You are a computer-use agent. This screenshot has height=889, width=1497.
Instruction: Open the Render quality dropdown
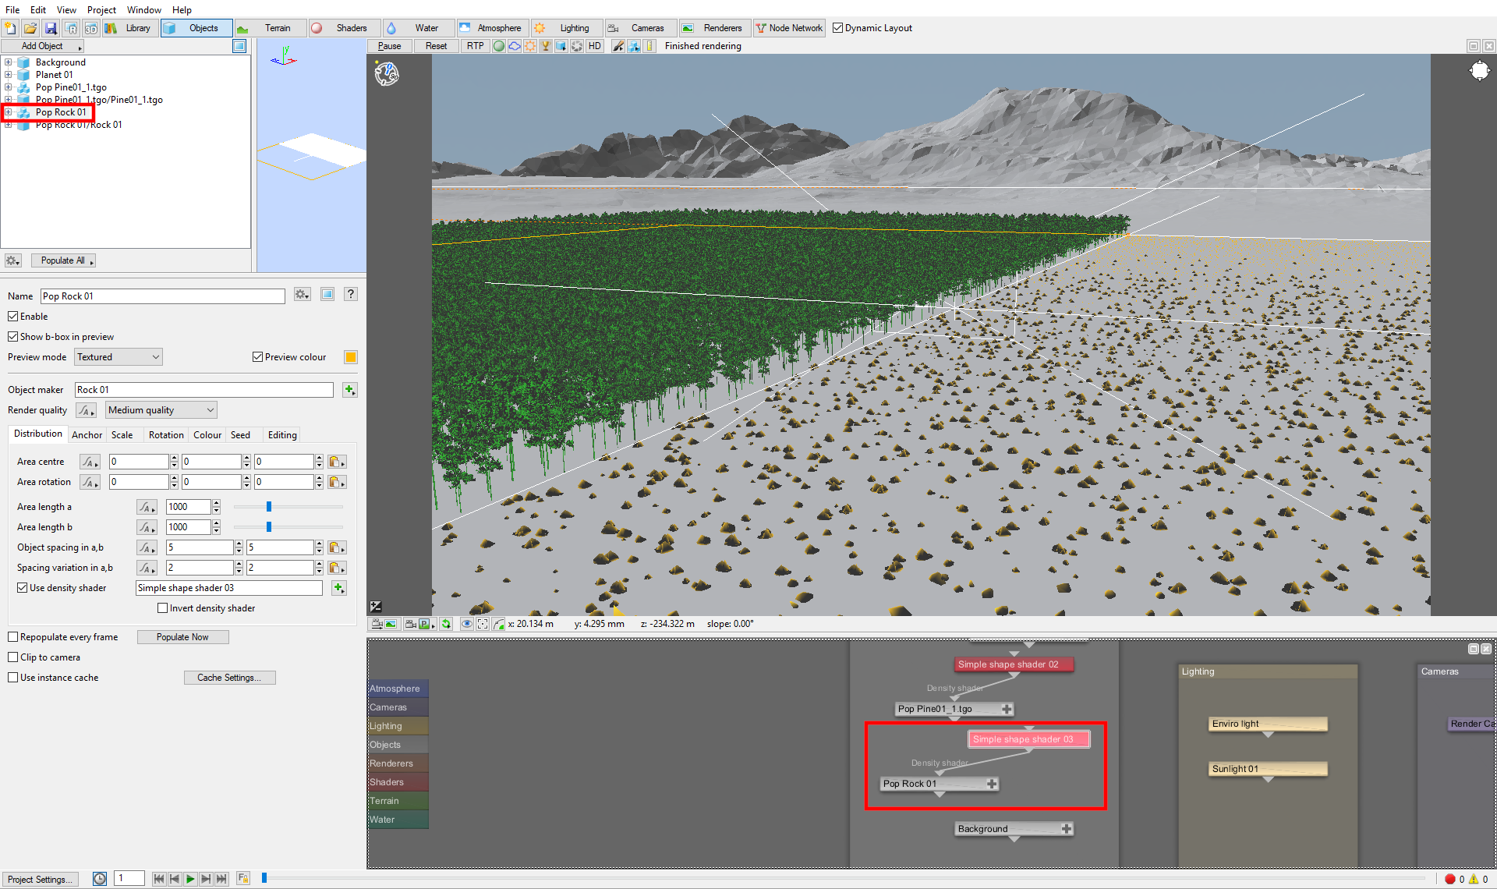[161, 410]
